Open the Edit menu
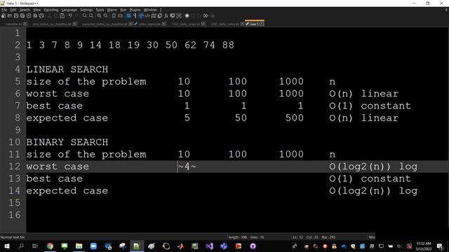Viewport: 449px width, 252px height. click(x=13, y=10)
